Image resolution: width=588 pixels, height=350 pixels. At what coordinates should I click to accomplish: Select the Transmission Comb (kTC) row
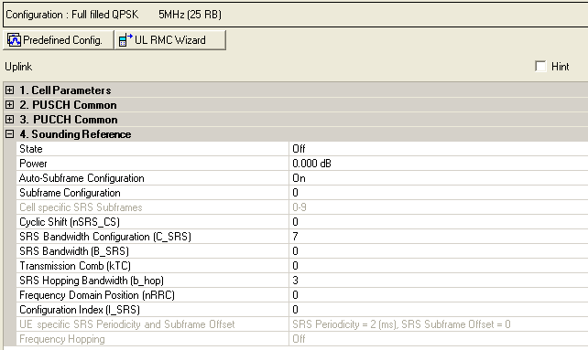click(302, 266)
